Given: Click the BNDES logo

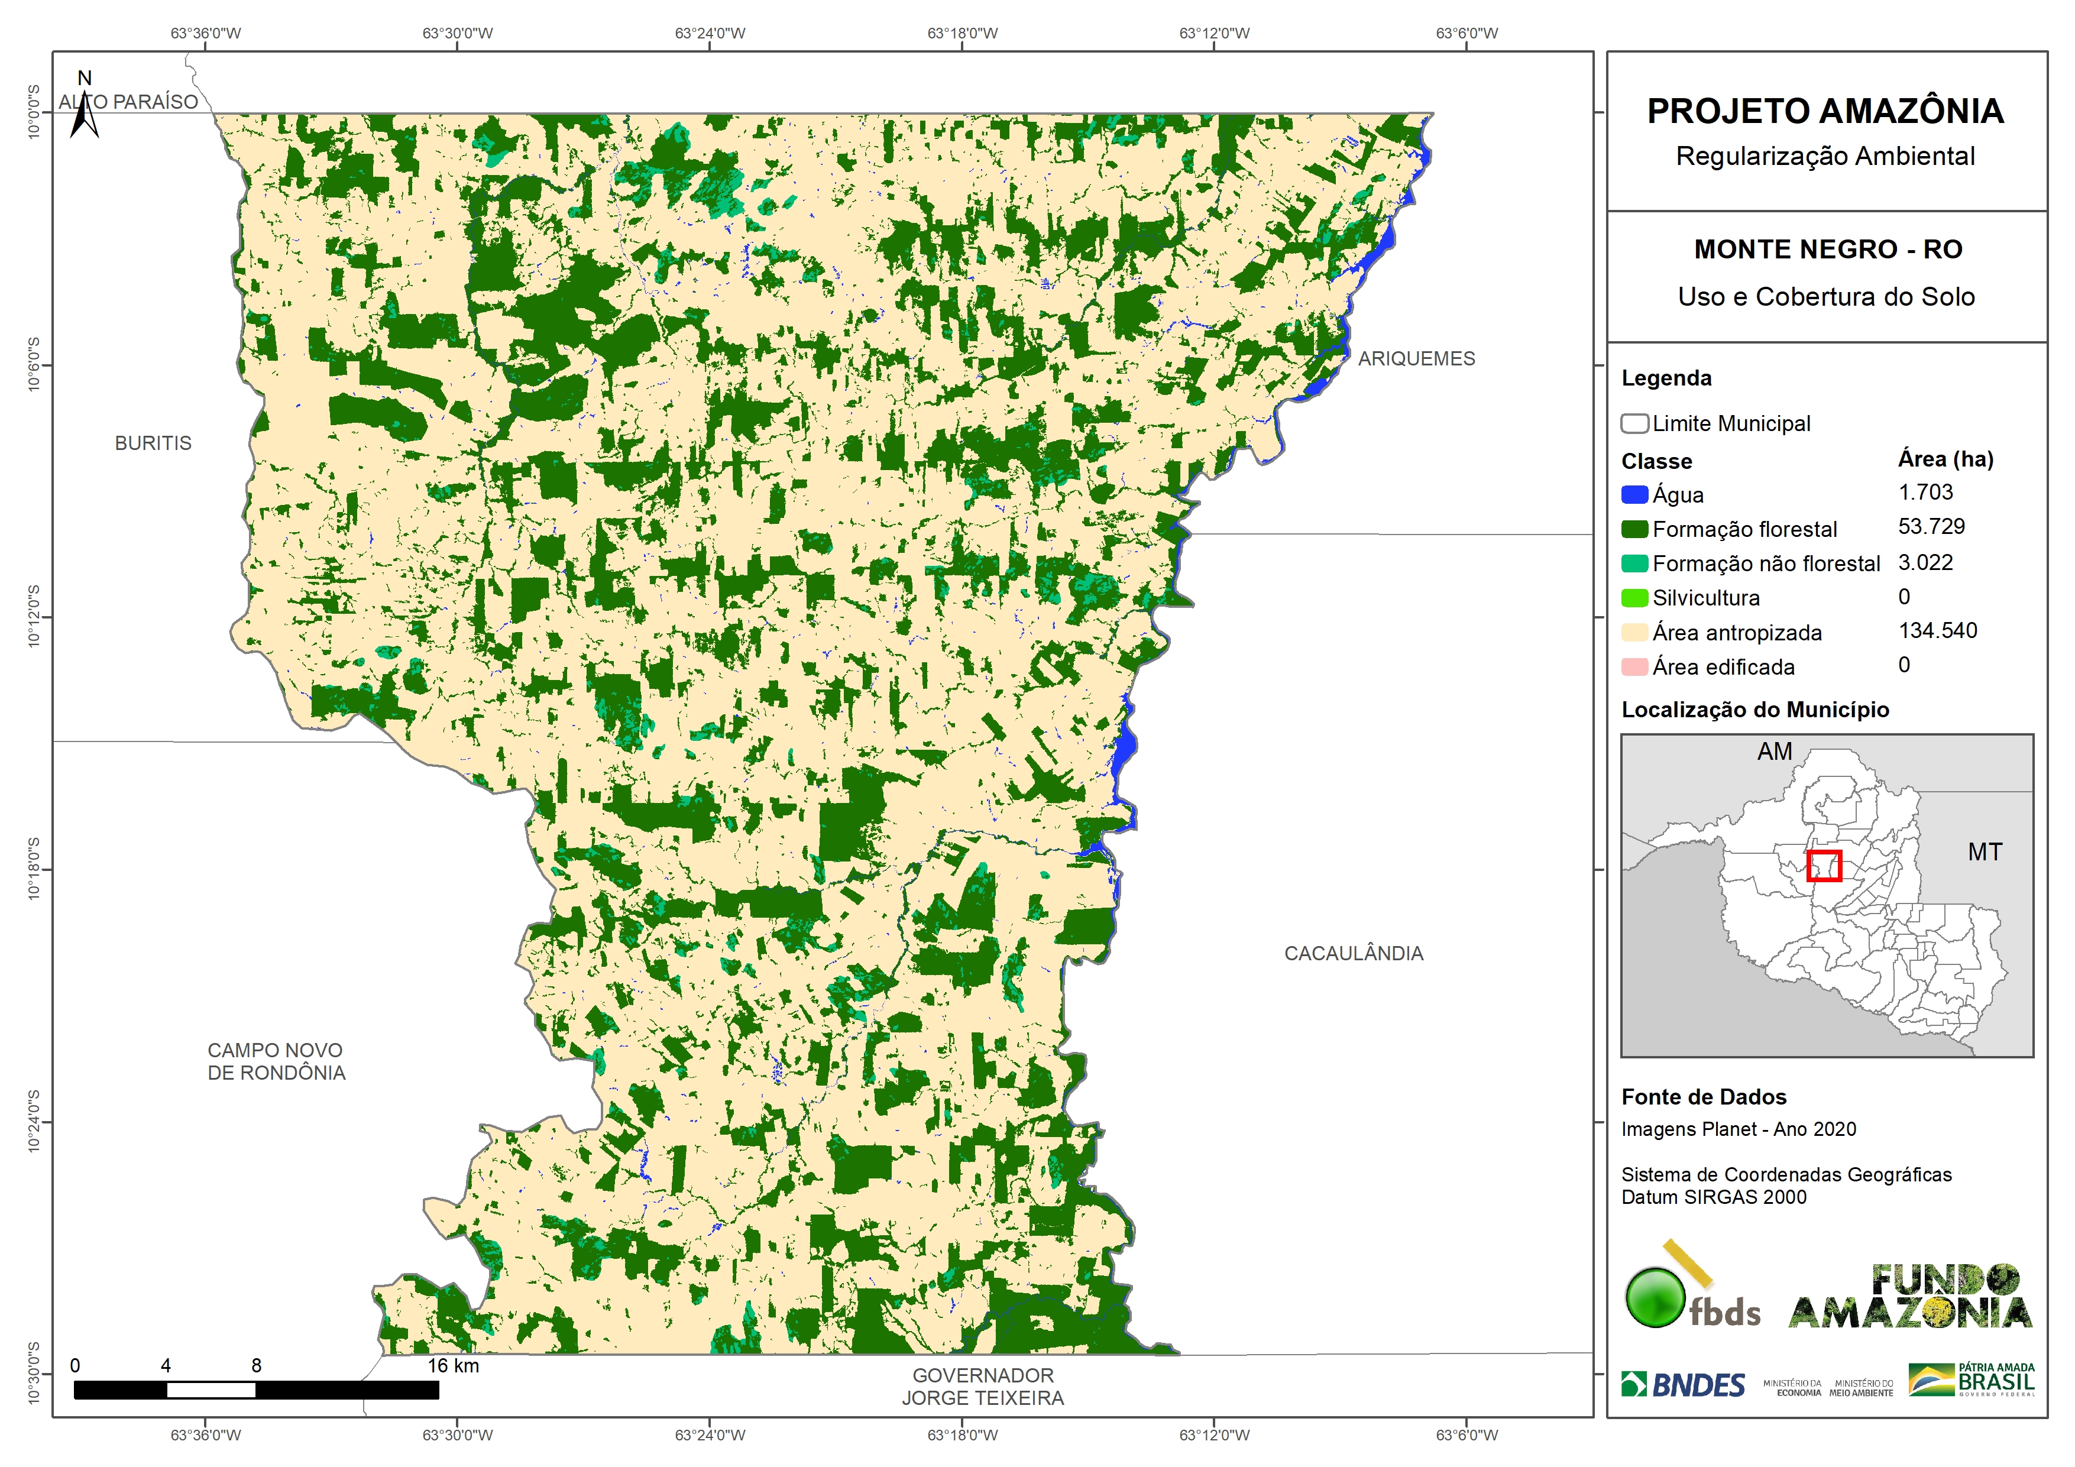Looking at the screenshot, I should coord(1683,1385).
